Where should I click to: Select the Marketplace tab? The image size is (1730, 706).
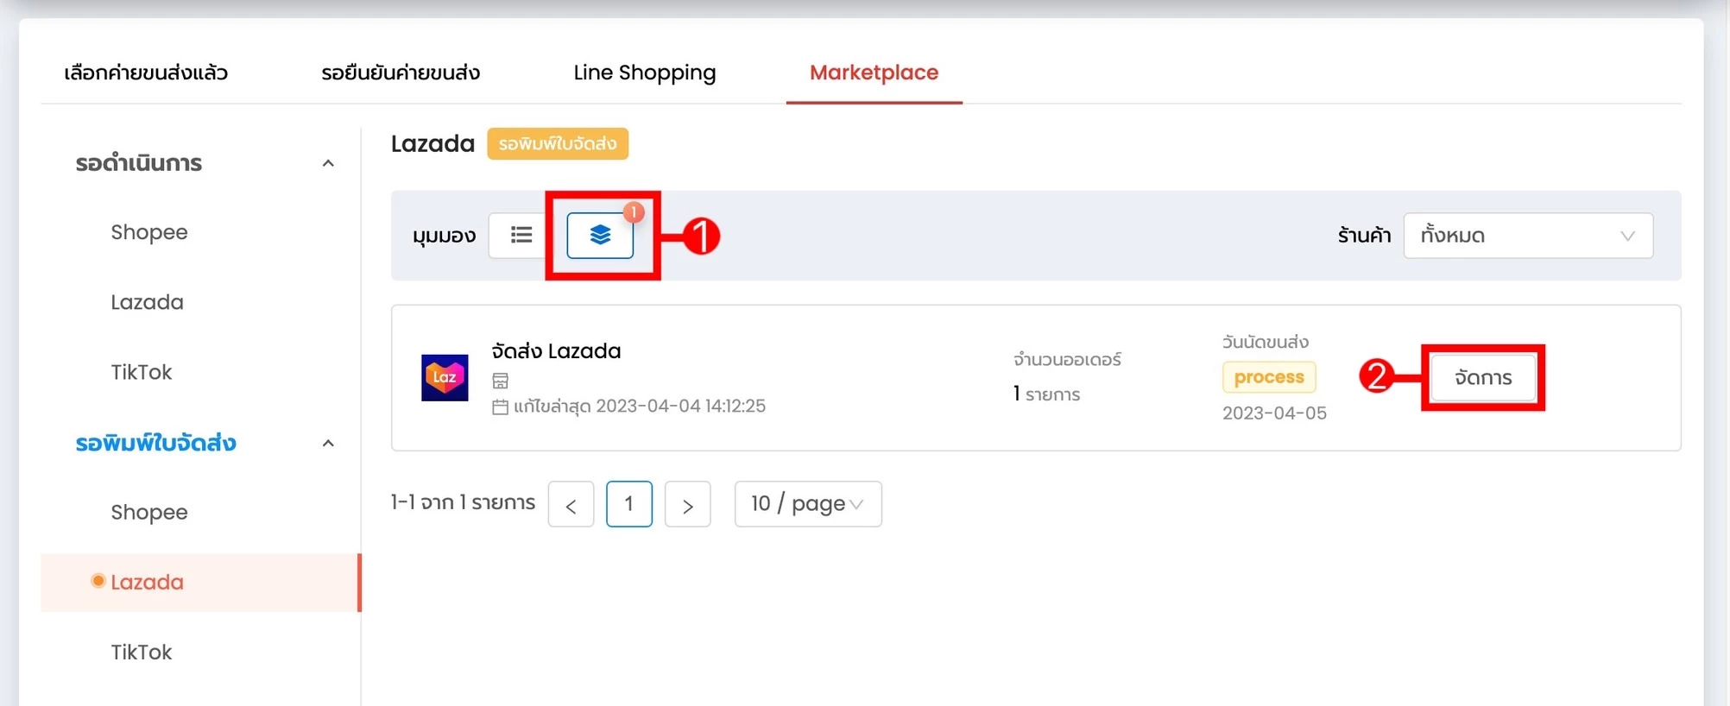click(874, 72)
